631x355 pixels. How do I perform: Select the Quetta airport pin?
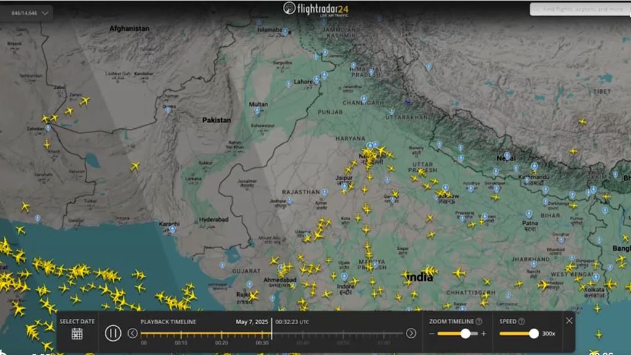pyautogui.click(x=168, y=109)
